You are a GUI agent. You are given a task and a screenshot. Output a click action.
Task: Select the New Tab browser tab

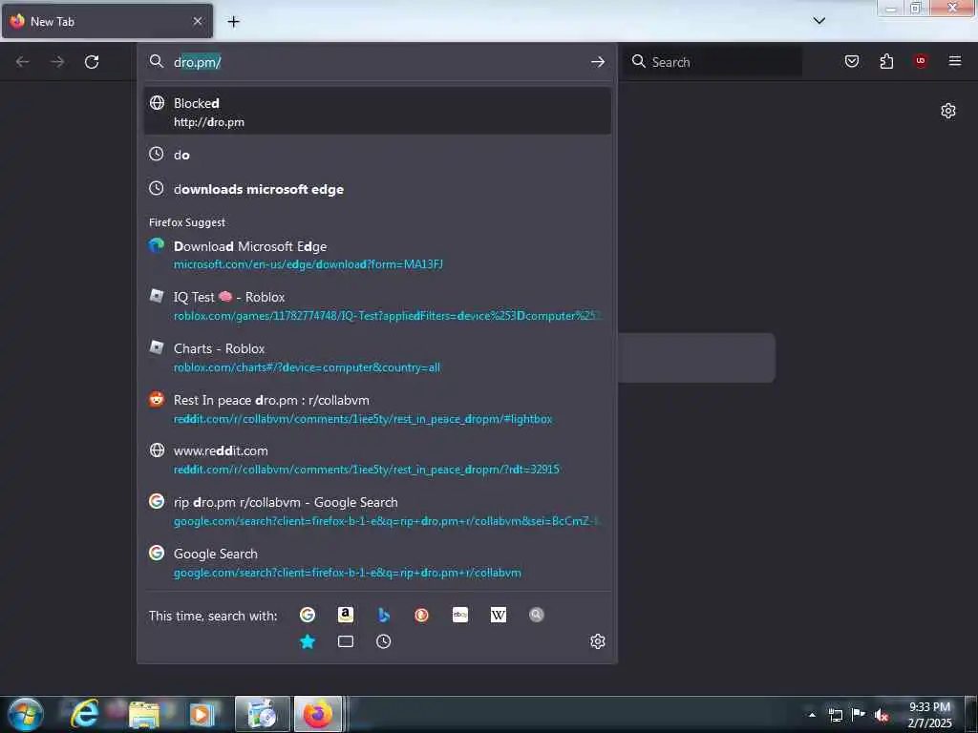107,21
